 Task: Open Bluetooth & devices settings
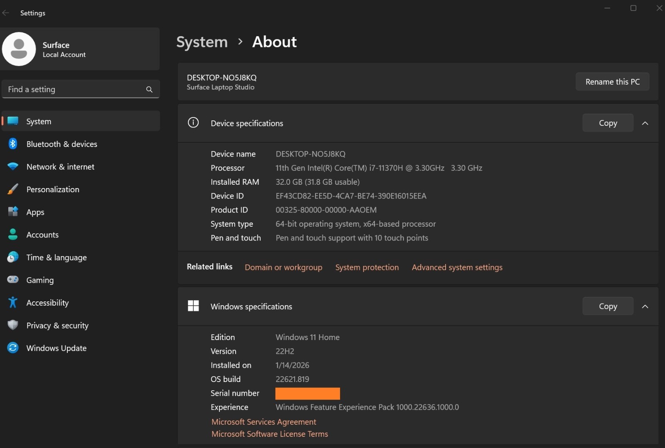pyautogui.click(x=81, y=144)
